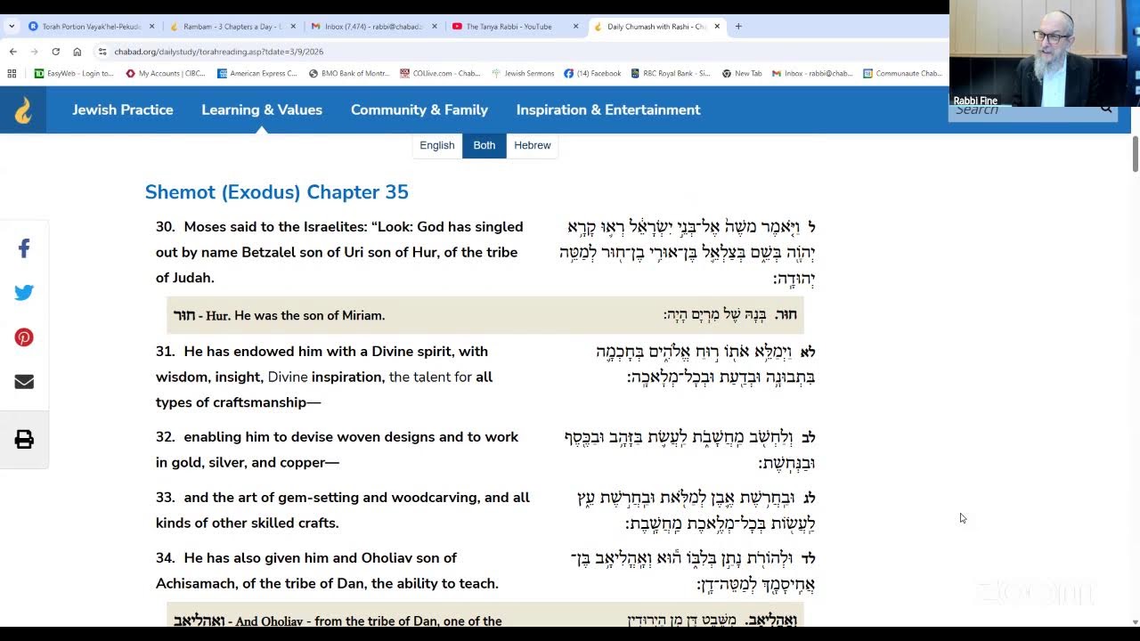Image resolution: width=1140 pixels, height=641 pixels.
Task: Open Jewish Sermons bookmark
Action: tap(523, 74)
